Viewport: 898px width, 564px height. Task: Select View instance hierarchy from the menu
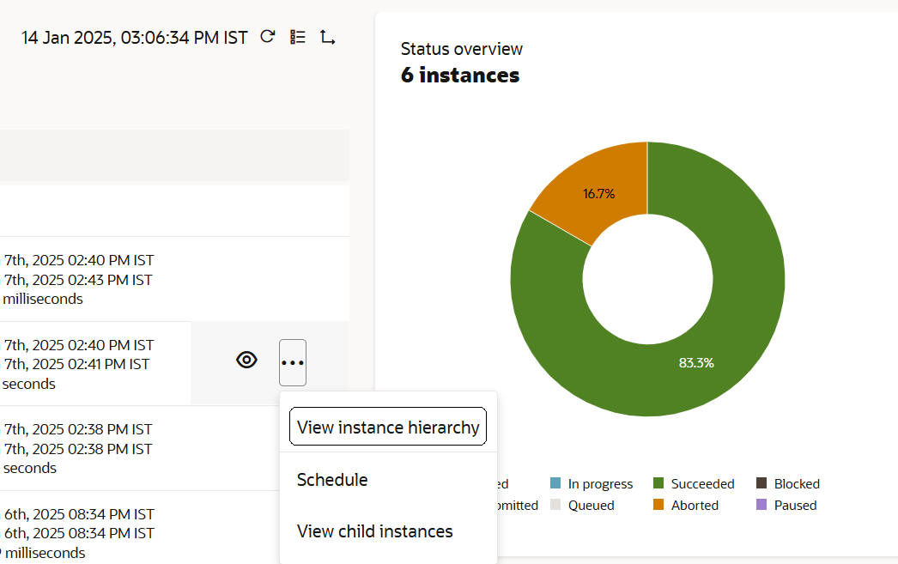388,427
